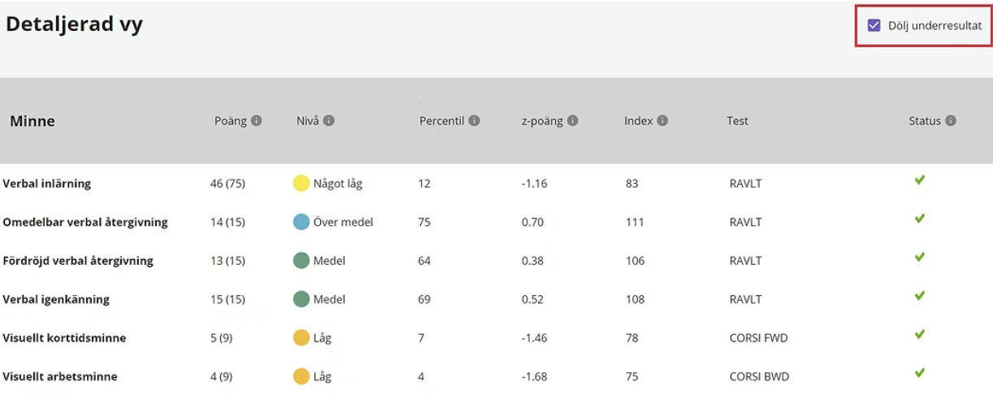Click the Minne section heading
The height and width of the screenshot is (395, 993).
[33, 121]
